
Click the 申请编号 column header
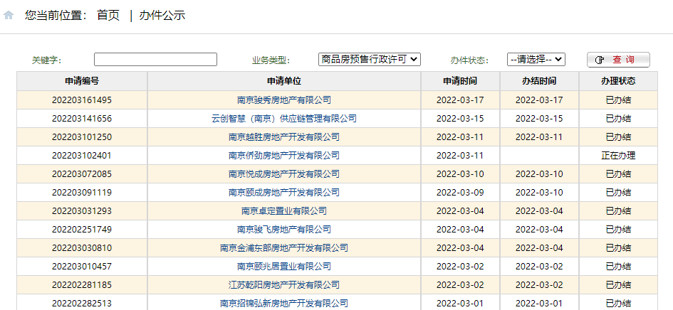tap(82, 81)
